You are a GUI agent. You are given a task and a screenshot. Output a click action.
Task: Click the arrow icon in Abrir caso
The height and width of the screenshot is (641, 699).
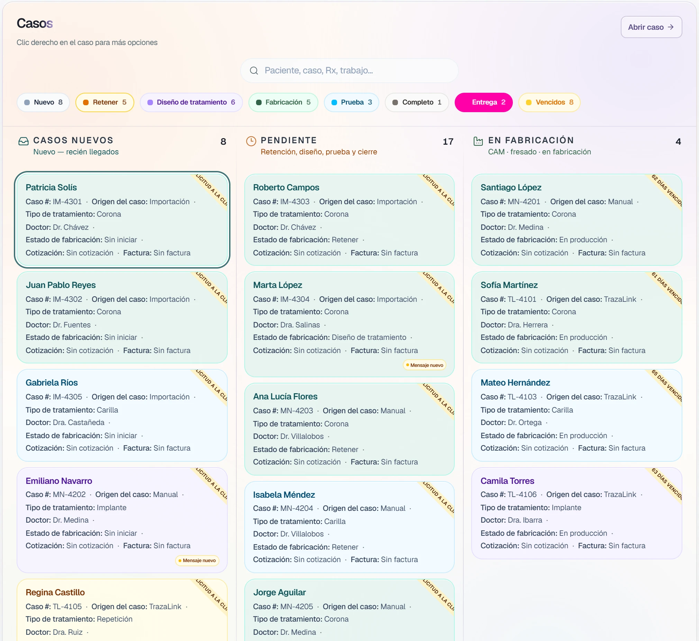671,27
